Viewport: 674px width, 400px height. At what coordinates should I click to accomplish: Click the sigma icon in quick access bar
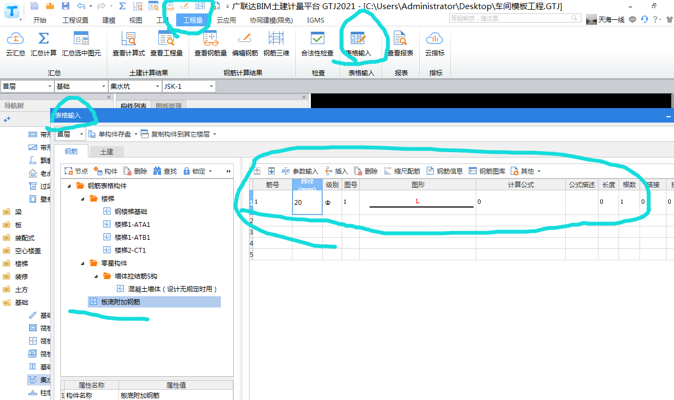pos(122,6)
